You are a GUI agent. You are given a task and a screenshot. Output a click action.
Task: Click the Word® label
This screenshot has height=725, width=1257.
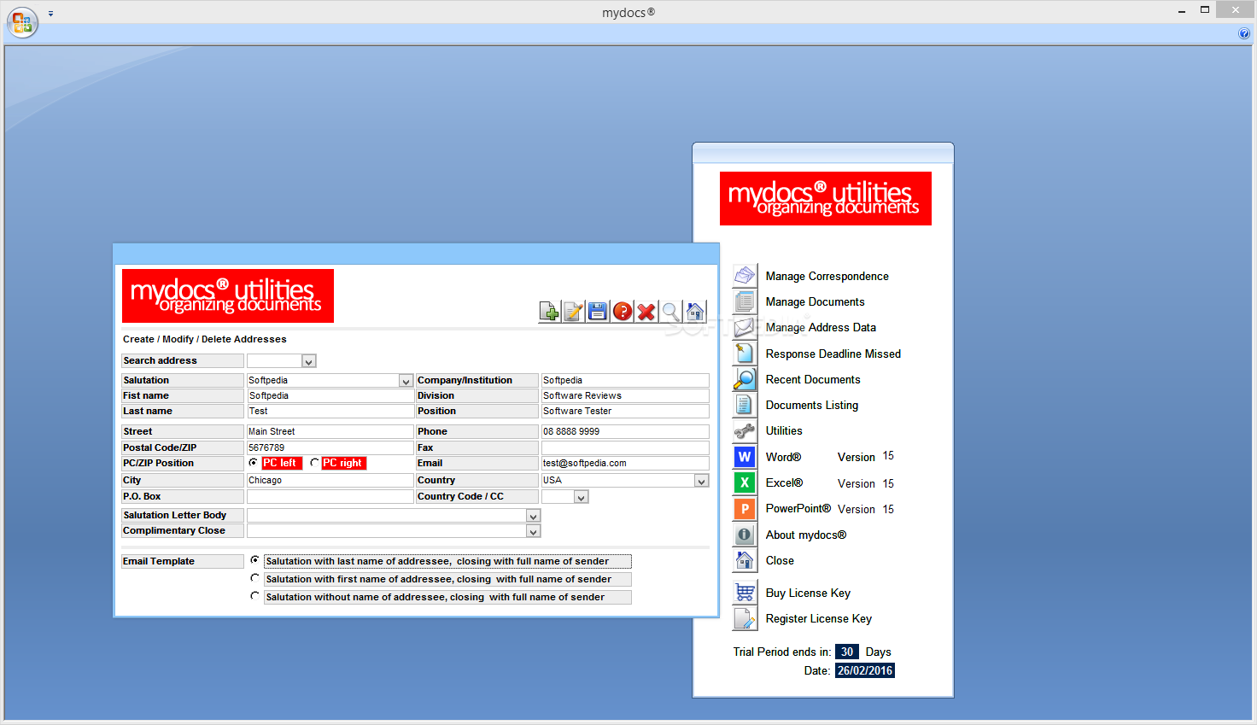coord(783,457)
